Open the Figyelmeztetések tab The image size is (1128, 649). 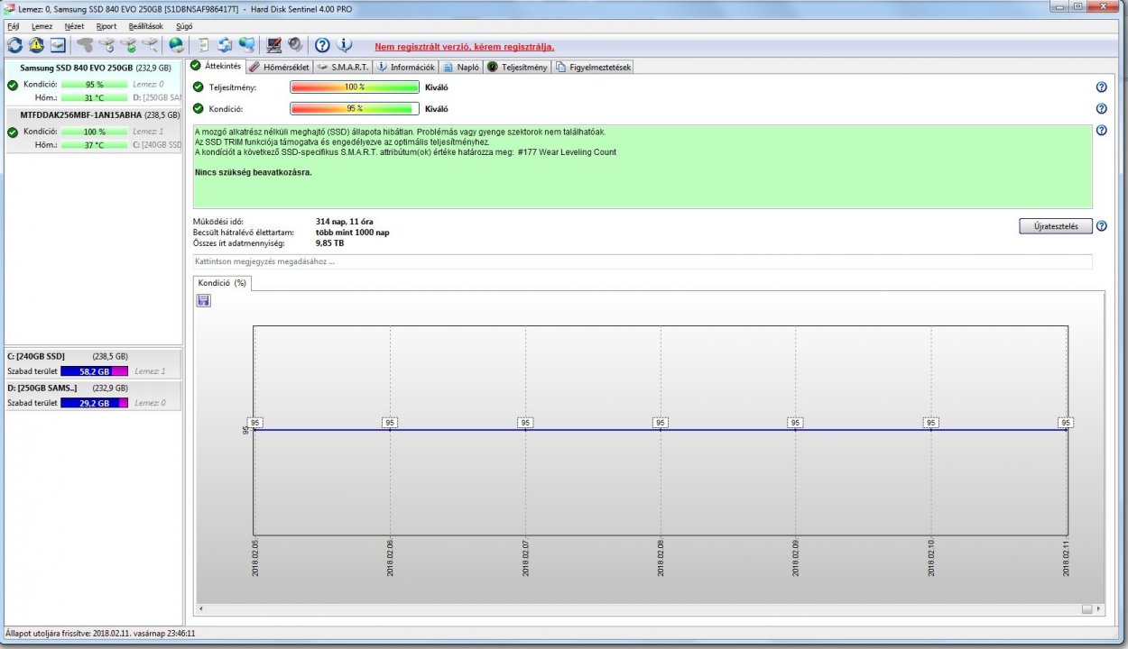point(594,68)
